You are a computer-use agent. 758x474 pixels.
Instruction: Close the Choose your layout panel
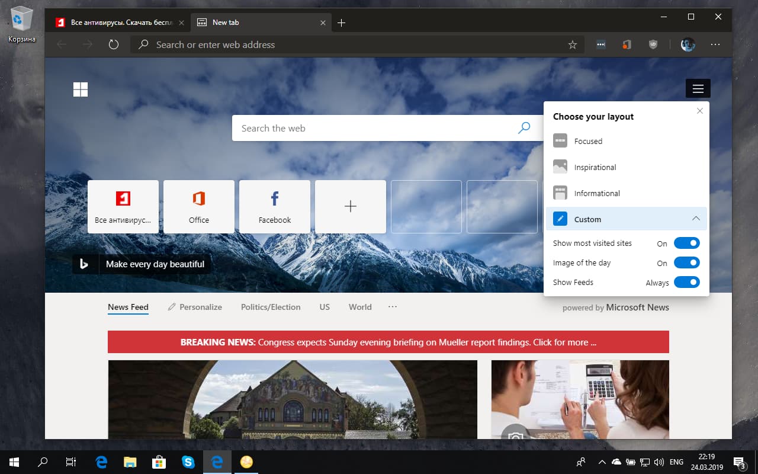[x=700, y=111]
